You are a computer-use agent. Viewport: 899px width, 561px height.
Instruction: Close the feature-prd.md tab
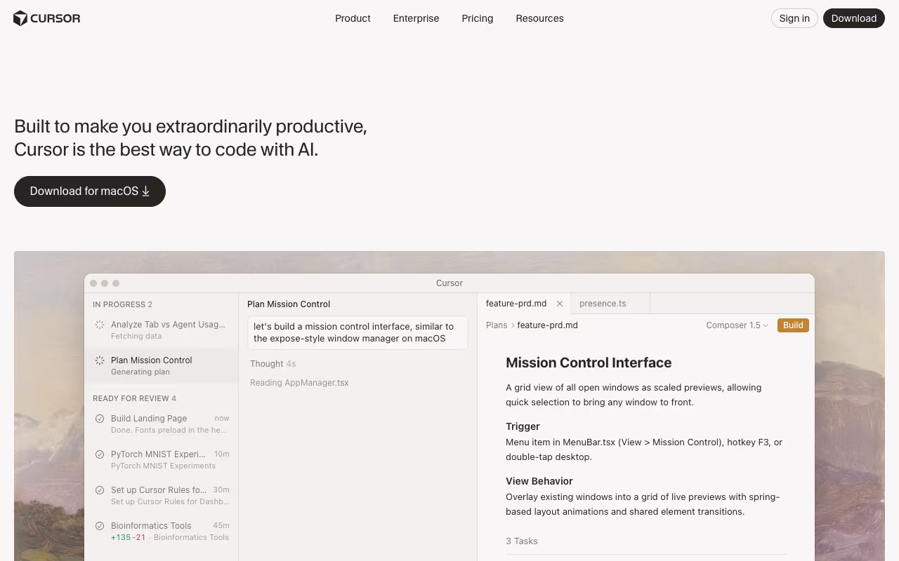click(x=559, y=303)
